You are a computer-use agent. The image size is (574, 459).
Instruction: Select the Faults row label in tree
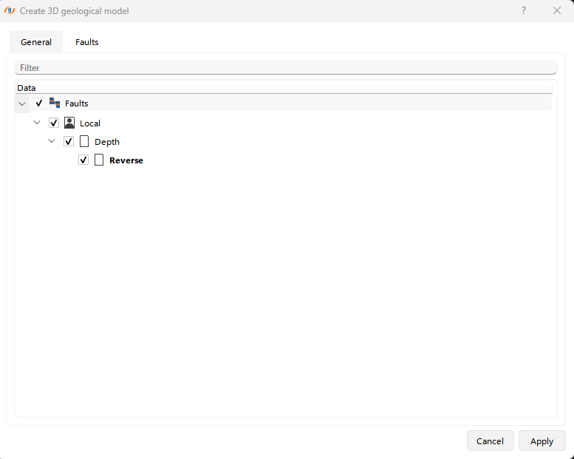tap(77, 103)
